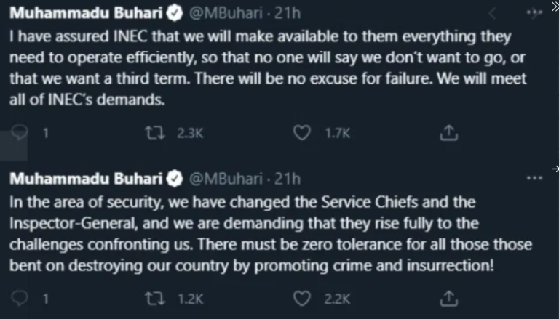Open Muhammadu Buhari profile from the INEC tweet
This screenshot has height=319, width=559.
click(86, 13)
